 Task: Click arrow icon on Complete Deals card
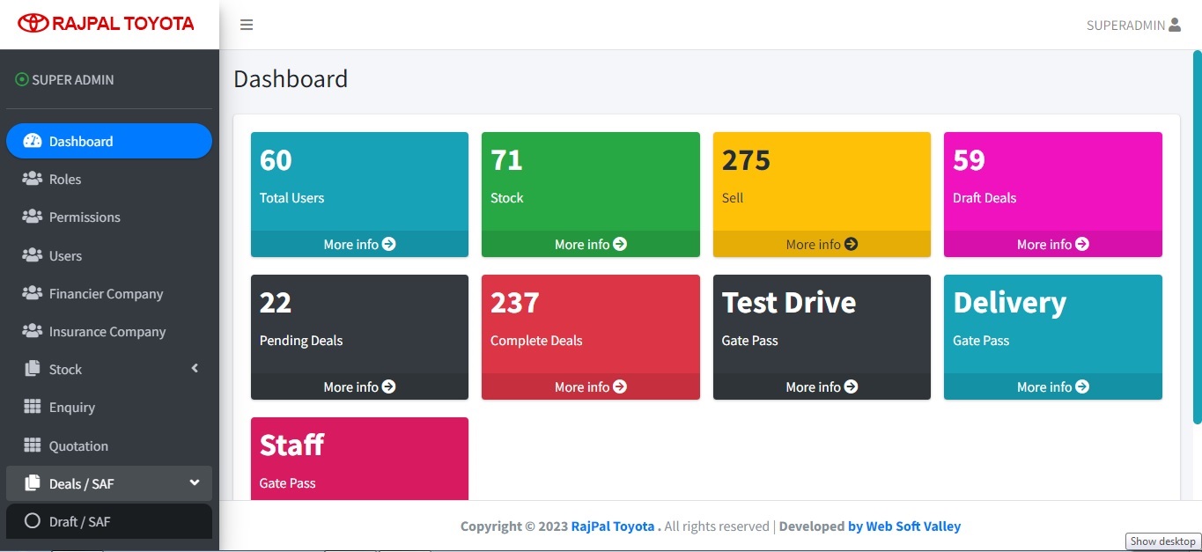click(x=620, y=386)
